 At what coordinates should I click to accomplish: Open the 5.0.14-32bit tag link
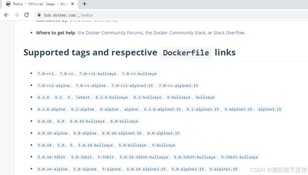pyautogui.click(x=51, y=157)
